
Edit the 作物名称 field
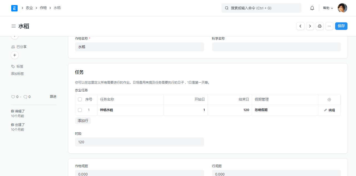point(139,47)
